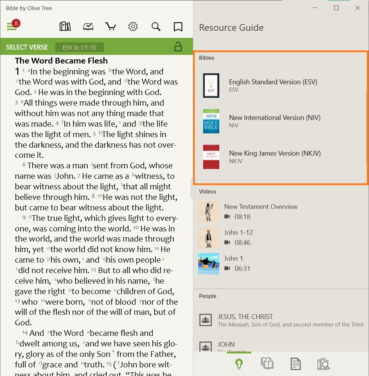Open the hamburger main menu

click(12, 26)
